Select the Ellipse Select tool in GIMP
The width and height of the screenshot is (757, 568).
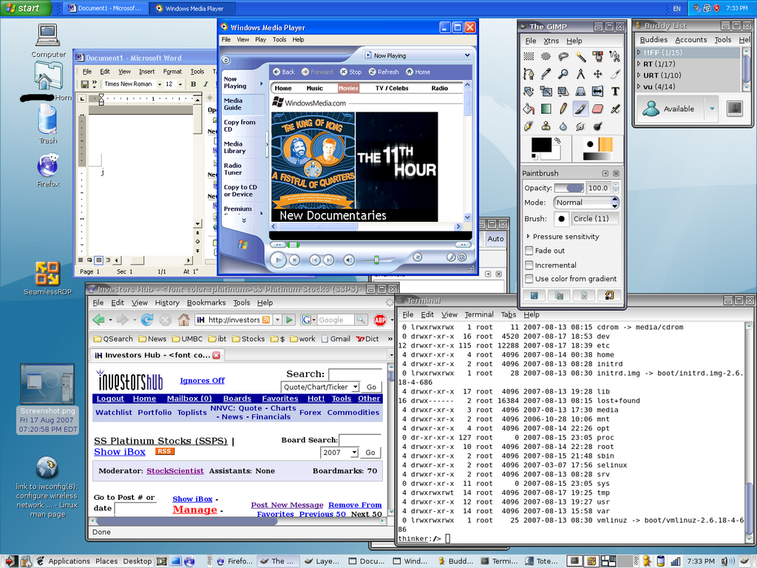pos(546,57)
